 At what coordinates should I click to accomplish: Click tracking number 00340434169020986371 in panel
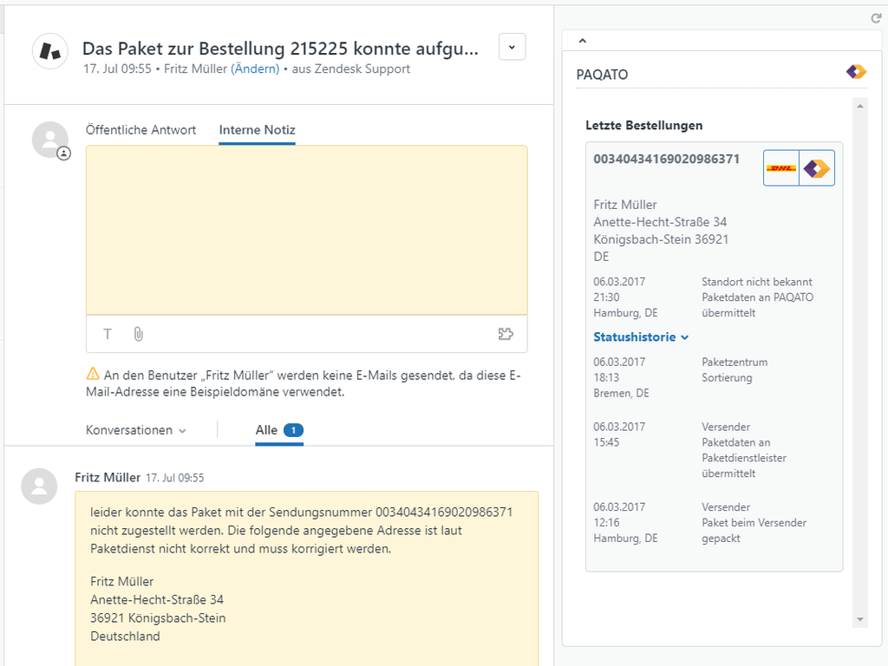666,159
